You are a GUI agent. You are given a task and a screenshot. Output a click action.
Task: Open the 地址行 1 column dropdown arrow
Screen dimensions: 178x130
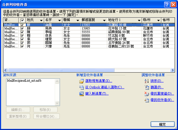139,20
